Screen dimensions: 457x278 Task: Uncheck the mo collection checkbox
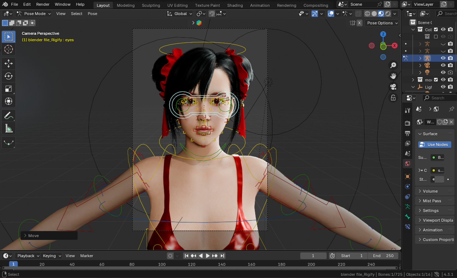coord(436,80)
